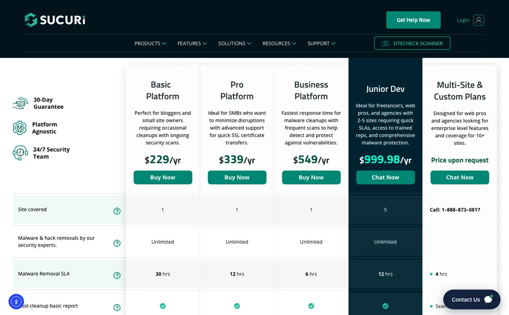
Task: Chat Now for Multi-Site & Custom Plans
Action: [x=459, y=178]
